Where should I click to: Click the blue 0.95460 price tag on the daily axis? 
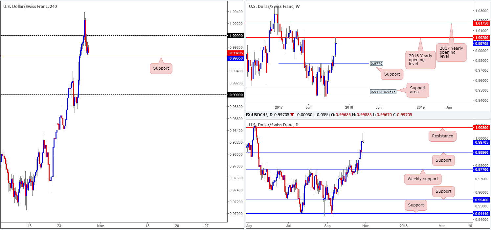(481, 199)
